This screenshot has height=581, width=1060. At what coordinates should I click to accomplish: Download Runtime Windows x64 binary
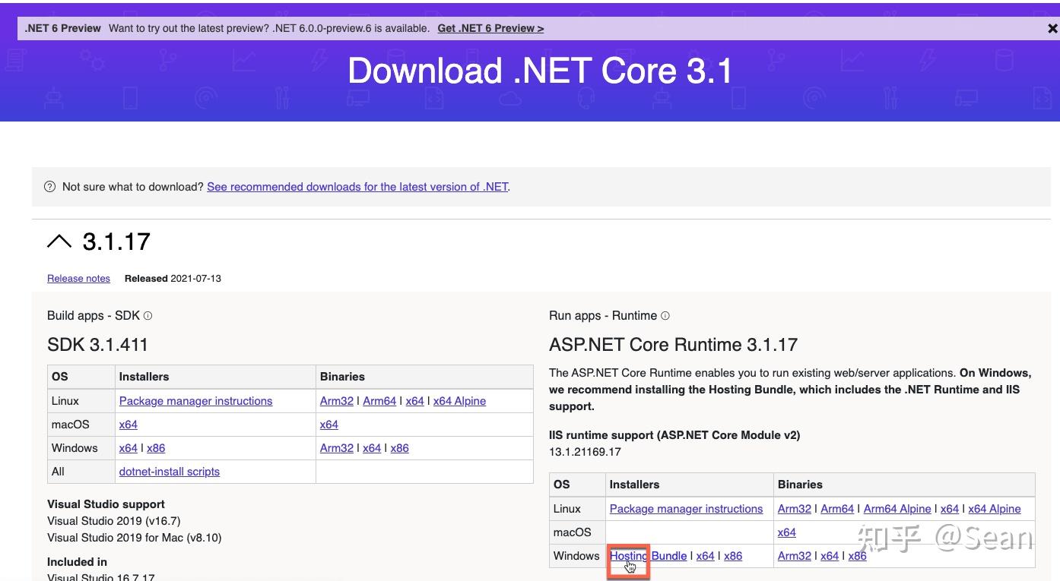tap(830, 556)
